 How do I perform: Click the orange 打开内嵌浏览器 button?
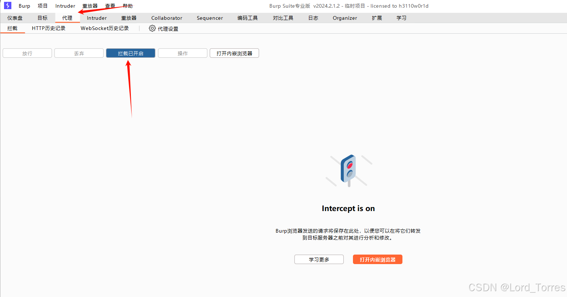pyautogui.click(x=378, y=259)
